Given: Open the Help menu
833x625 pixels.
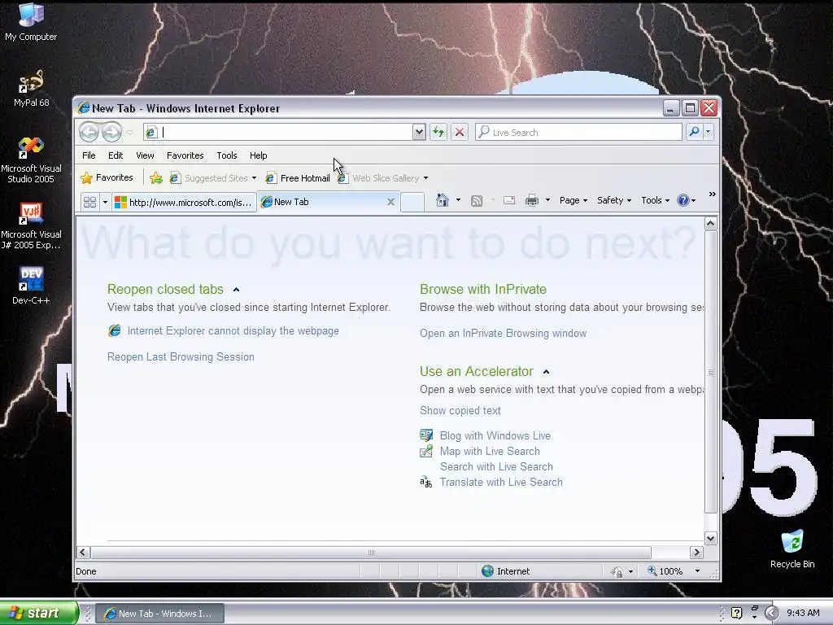Looking at the screenshot, I should coord(258,155).
